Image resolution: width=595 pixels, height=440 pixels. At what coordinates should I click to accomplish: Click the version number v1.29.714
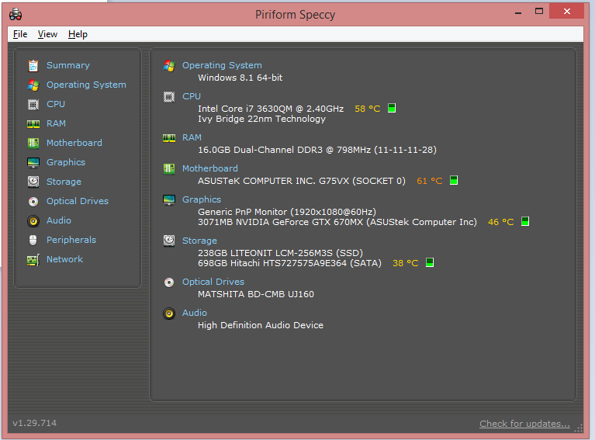point(35,423)
